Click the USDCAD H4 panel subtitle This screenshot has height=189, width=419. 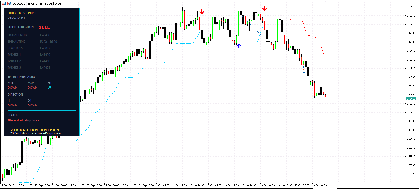point(16,18)
